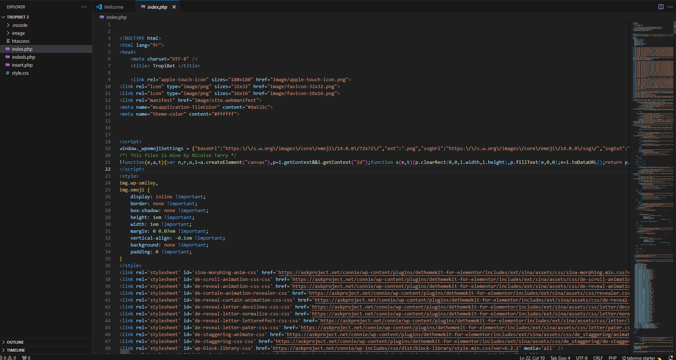Open the wp-block-library-css stylesheet URL
This screenshot has width=676, height=360.
(396, 348)
